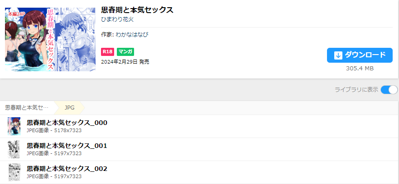Go to the root folder breadcrumb
The image size is (399, 184).
coord(27,108)
